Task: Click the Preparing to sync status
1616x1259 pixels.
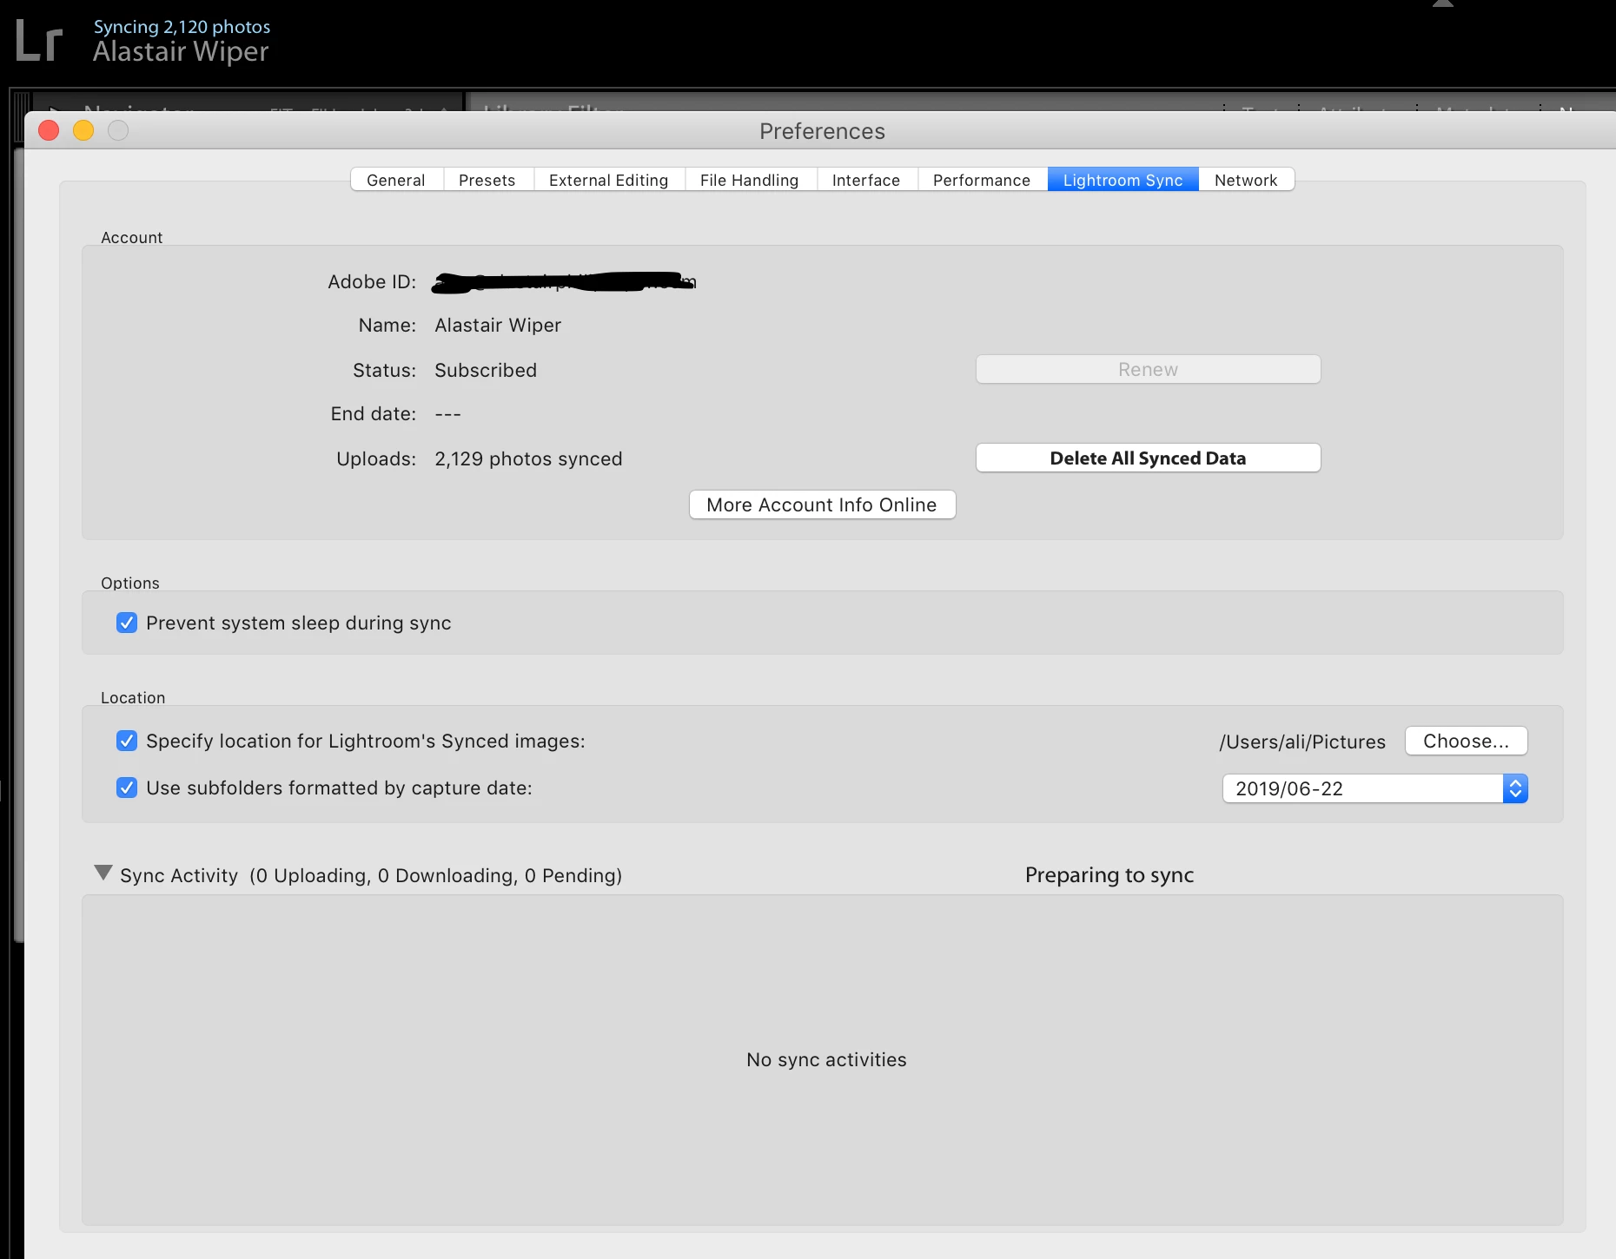Action: [x=1109, y=875]
